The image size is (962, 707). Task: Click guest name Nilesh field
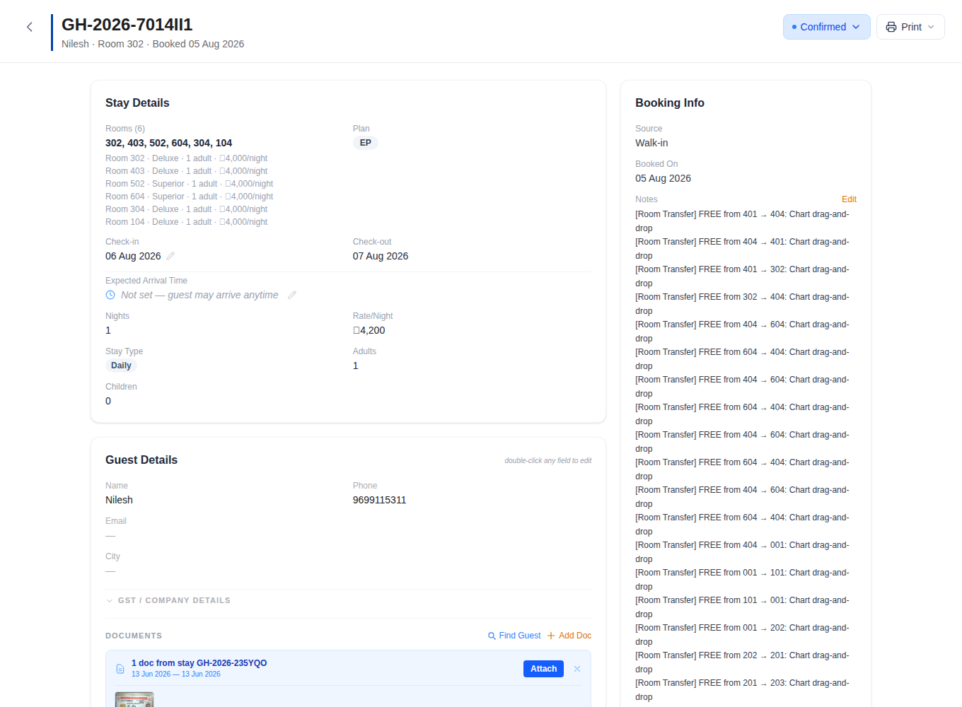point(119,500)
